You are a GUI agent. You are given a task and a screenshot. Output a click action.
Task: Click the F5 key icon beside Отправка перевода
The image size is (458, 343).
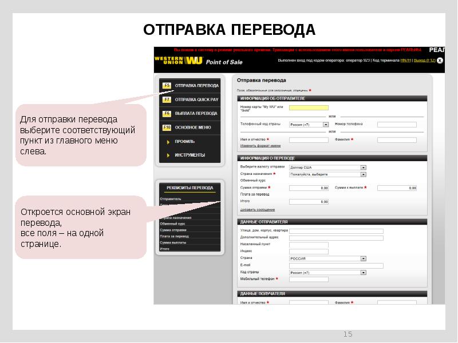(x=167, y=86)
